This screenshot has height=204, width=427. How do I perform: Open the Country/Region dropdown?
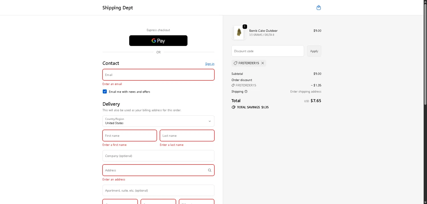click(158, 121)
